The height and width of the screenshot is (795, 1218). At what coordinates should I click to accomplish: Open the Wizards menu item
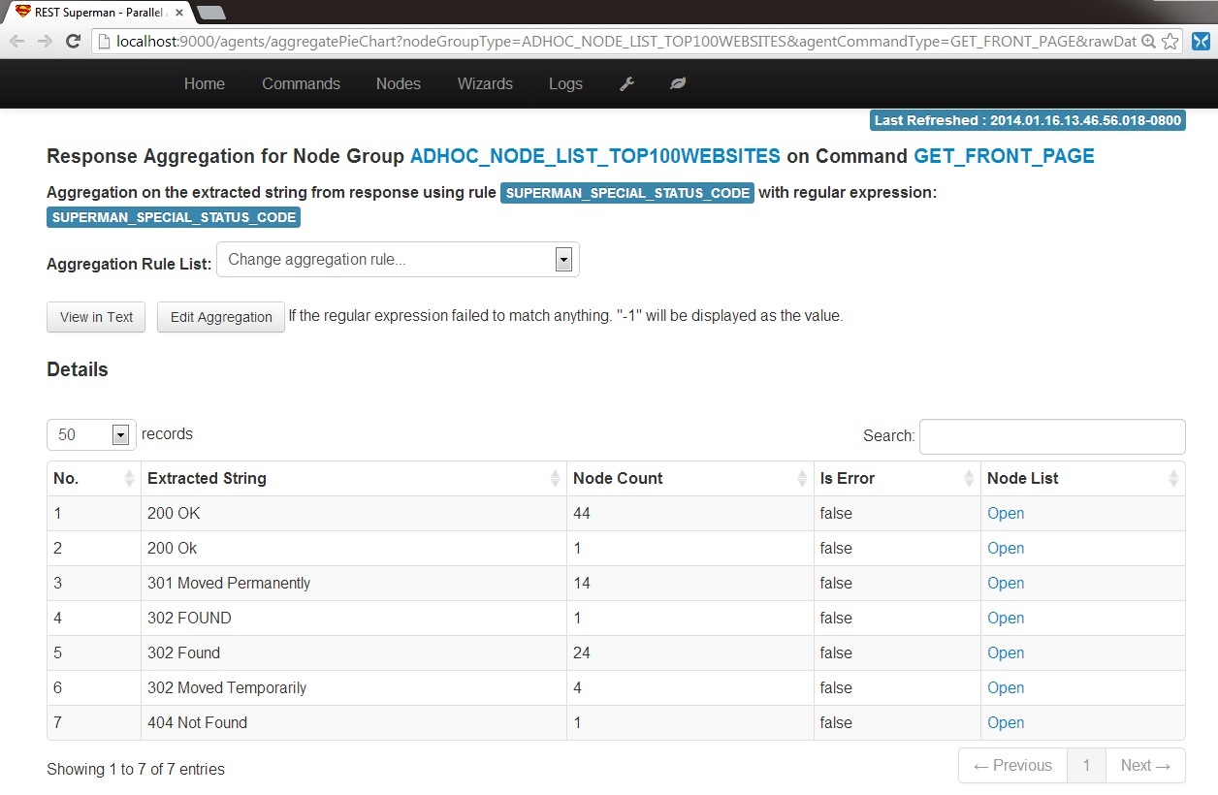pos(485,83)
